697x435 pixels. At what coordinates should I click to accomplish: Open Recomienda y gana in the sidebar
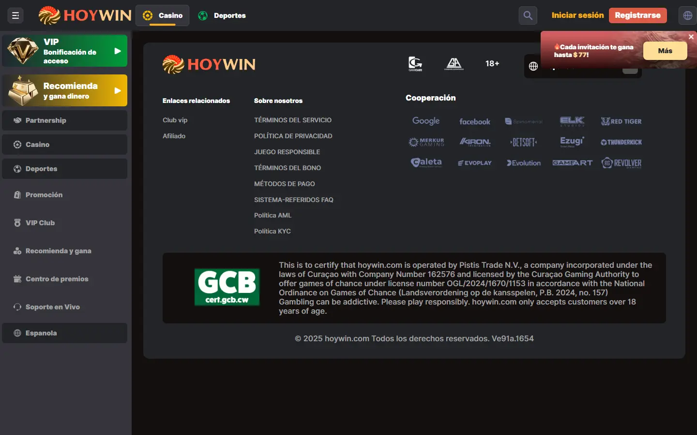(65, 251)
